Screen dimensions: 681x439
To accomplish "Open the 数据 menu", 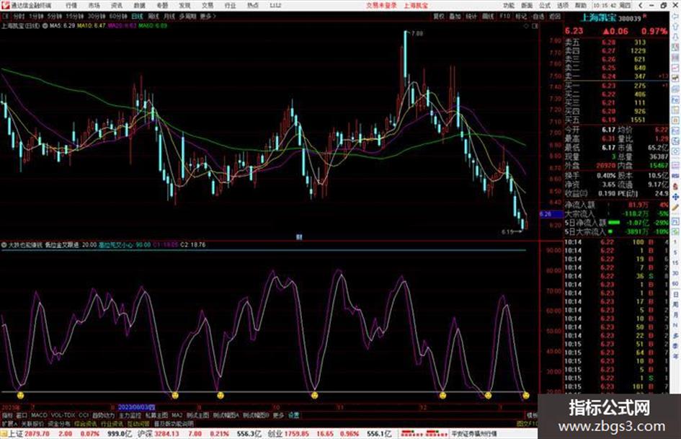I will tap(139, 5).
